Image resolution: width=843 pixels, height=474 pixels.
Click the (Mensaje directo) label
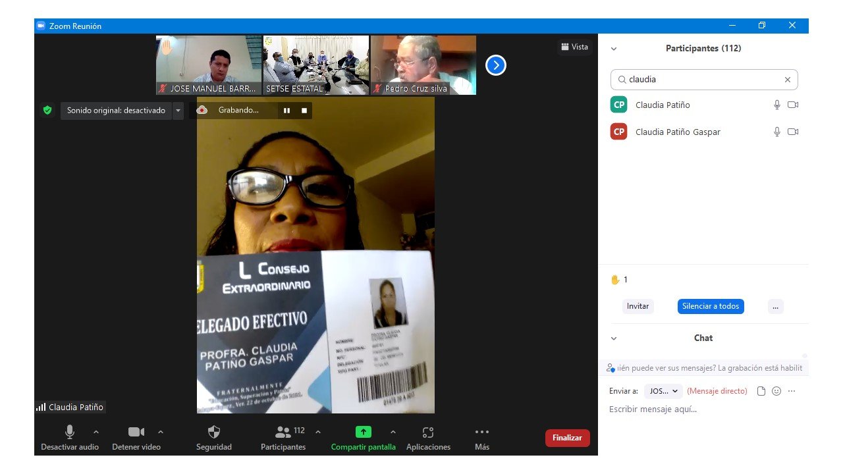(717, 391)
